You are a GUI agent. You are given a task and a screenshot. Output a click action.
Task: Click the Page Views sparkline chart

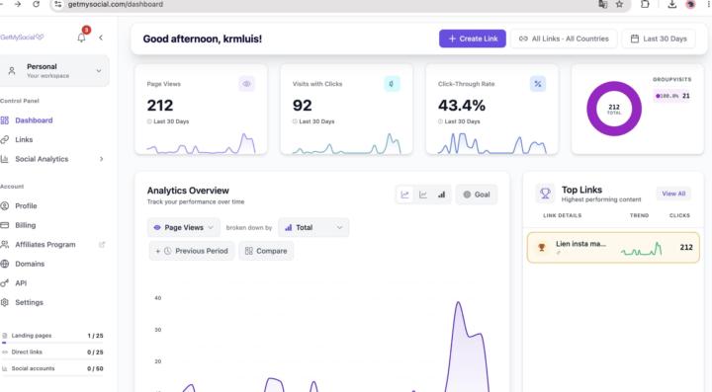point(201,143)
